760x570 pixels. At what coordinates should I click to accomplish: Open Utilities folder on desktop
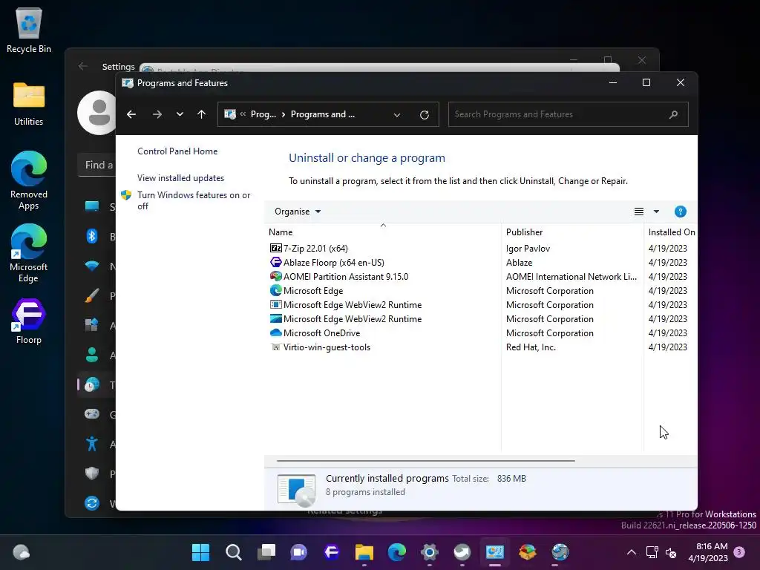[x=29, y=104]
